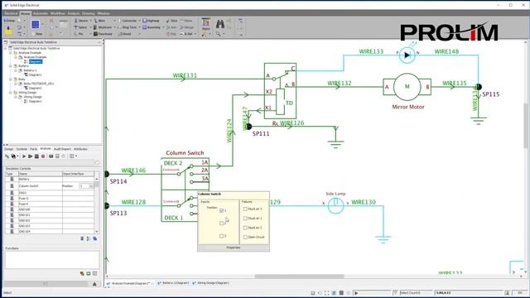Select highlighted Diagram1 under Analysis Example

point(36,61)
